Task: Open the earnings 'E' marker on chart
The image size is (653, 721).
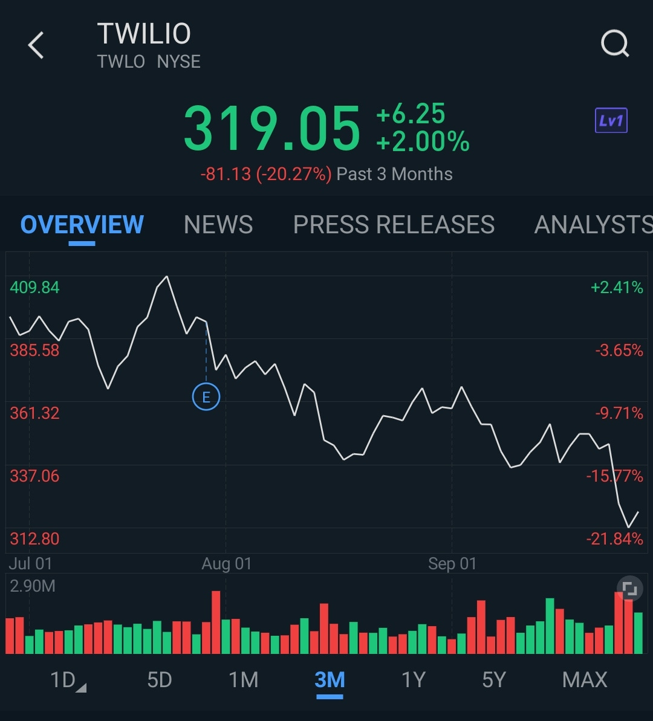Action: pyautogui.click(x=206, y=396)
